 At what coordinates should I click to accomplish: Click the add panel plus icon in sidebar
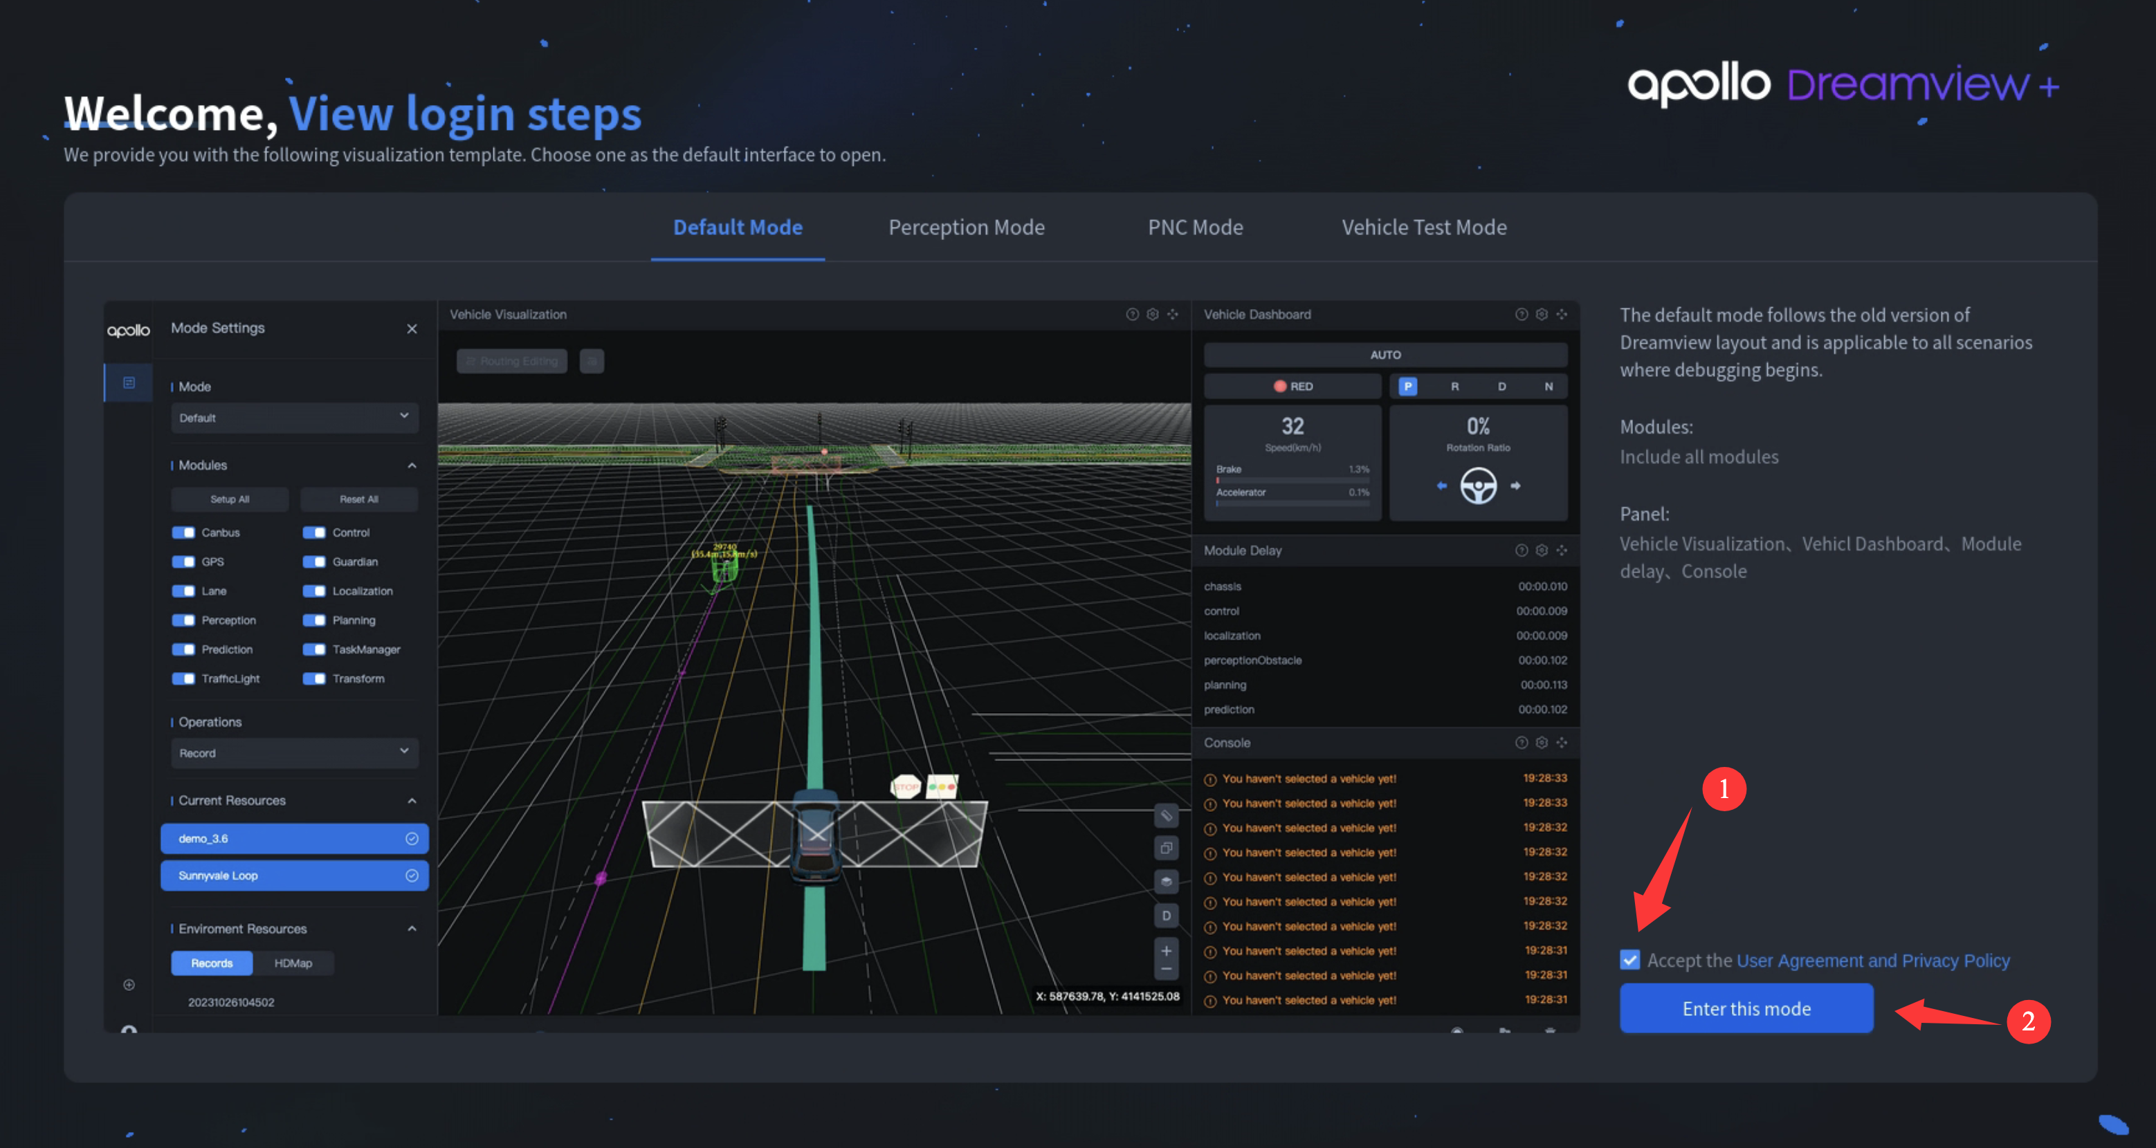(x=128, y=985)
